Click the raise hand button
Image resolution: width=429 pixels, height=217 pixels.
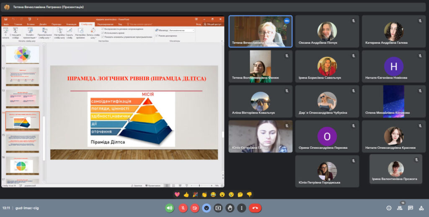click(230, 208)
